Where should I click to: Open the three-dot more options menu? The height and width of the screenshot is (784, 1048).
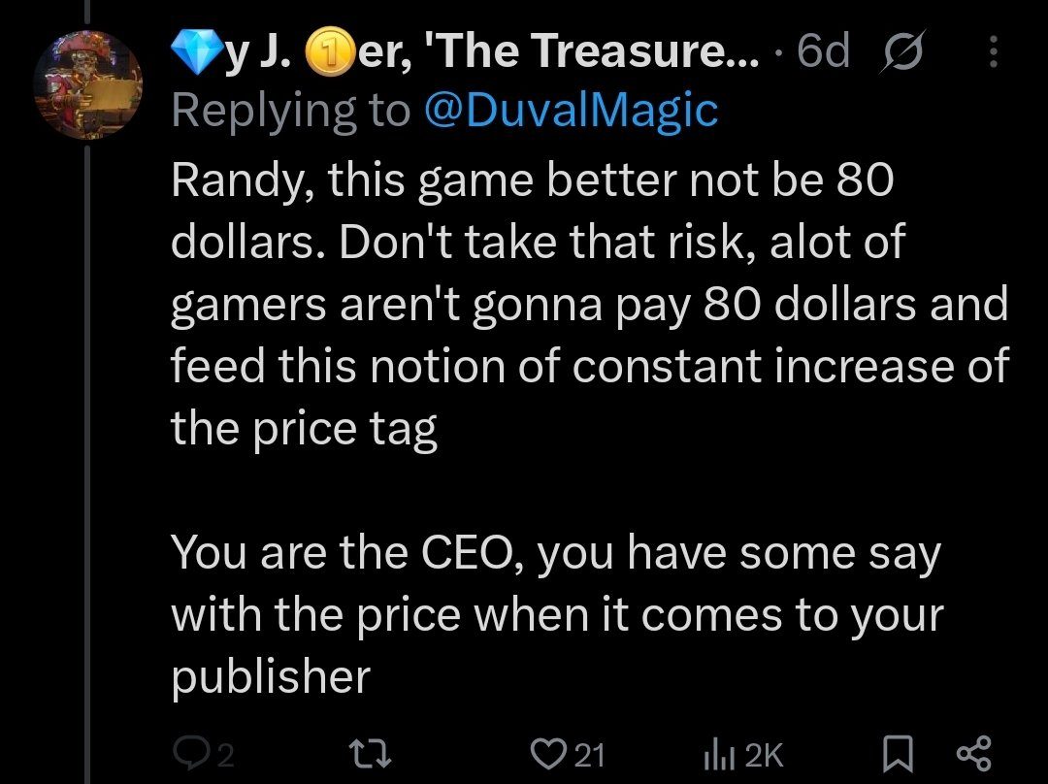pyautogui.click(x=994, y=51)
